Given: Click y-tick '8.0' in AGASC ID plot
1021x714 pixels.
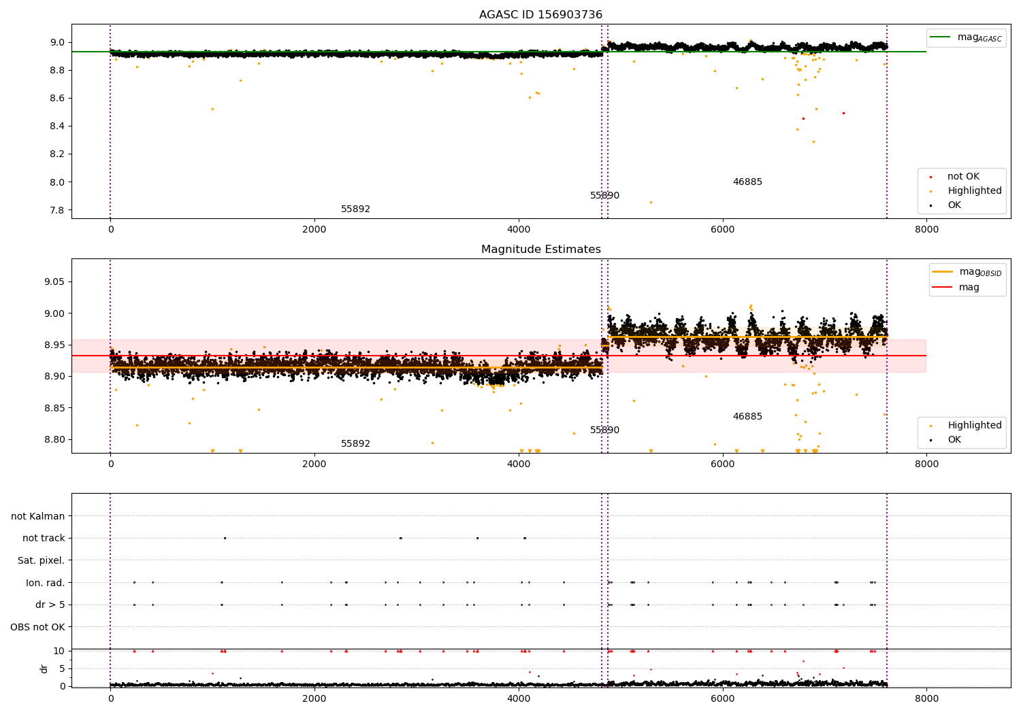Looking at the screenshot, I should (x=57, y=182).
